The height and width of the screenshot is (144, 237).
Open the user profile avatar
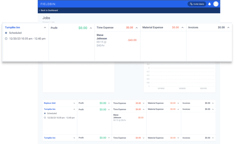[216, 4]
